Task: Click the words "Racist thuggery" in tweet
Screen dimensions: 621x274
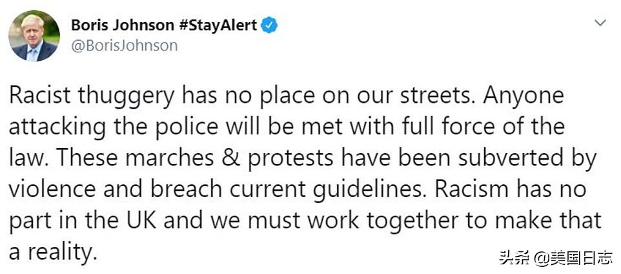Action: 91,97
